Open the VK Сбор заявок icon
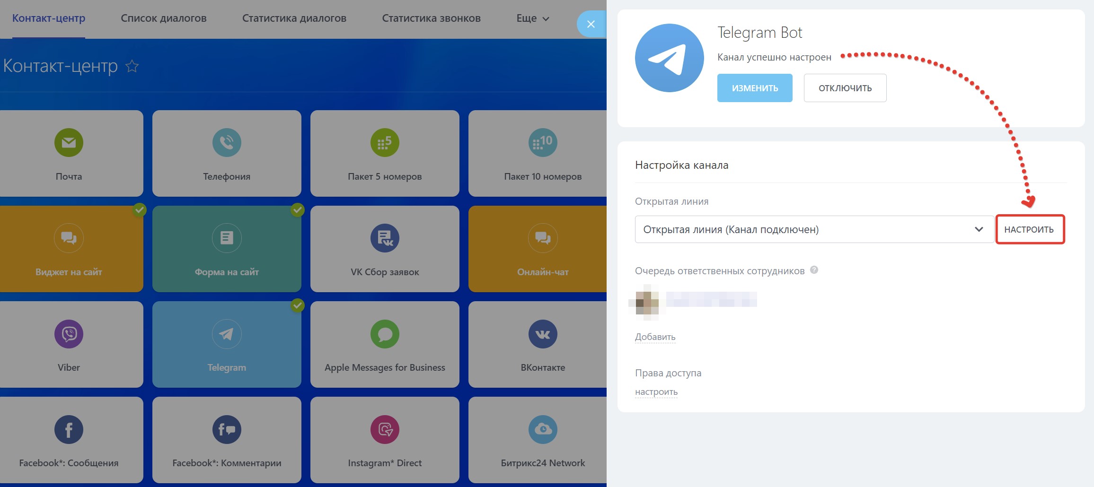Viewport: 1094px width, 487px height. coord(385,238)
